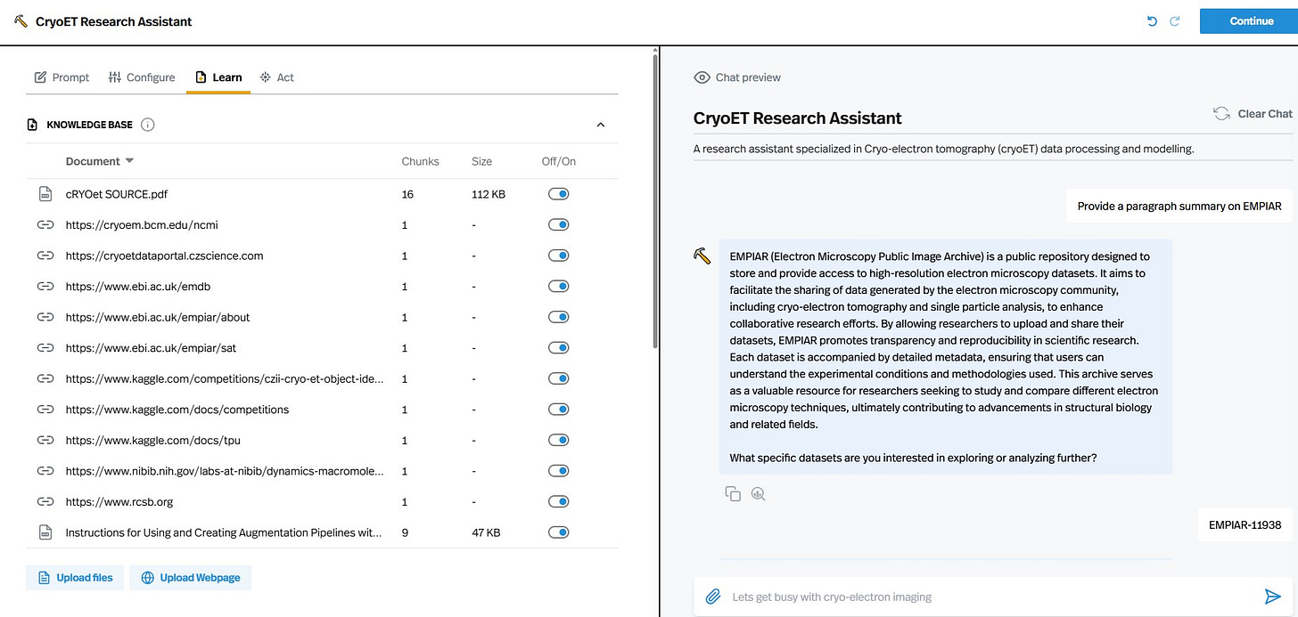Click link icon for cryoem.bcm.edu/ncmi
This screenshot has width=1298, height=617.
pyautogui.click(x=45, y=225)
